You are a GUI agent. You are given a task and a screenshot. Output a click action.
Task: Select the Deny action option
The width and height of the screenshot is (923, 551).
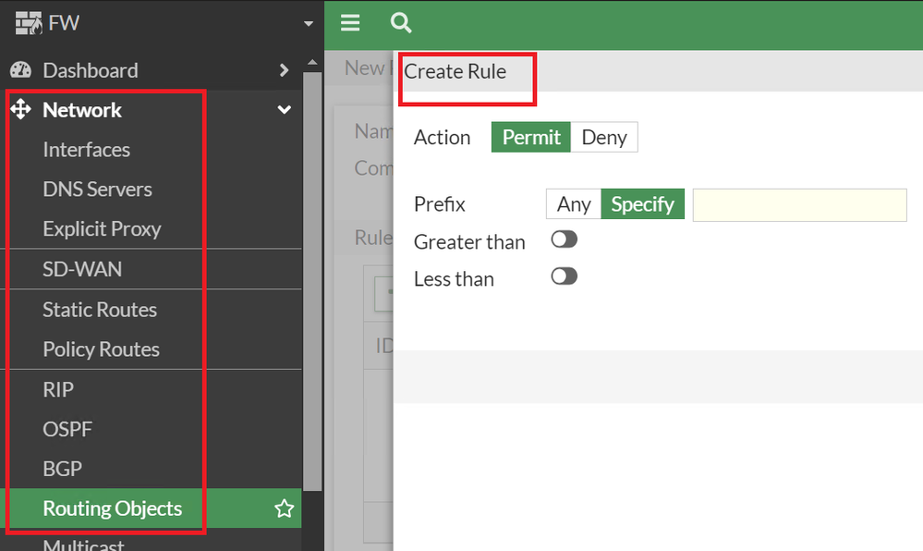click(x=604, y=138)
